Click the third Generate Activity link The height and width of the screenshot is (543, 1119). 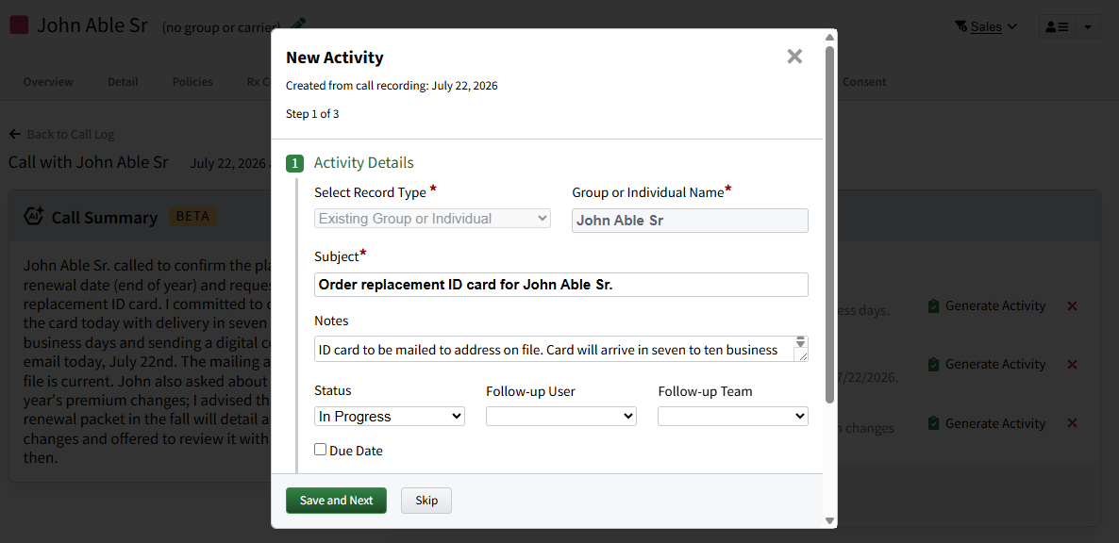click(986, 423)
